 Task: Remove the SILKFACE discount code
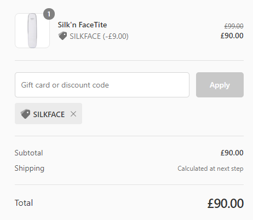click(73, 114)
